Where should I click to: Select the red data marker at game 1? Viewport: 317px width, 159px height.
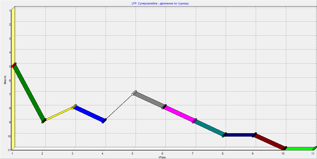click(x=12, y=66)
